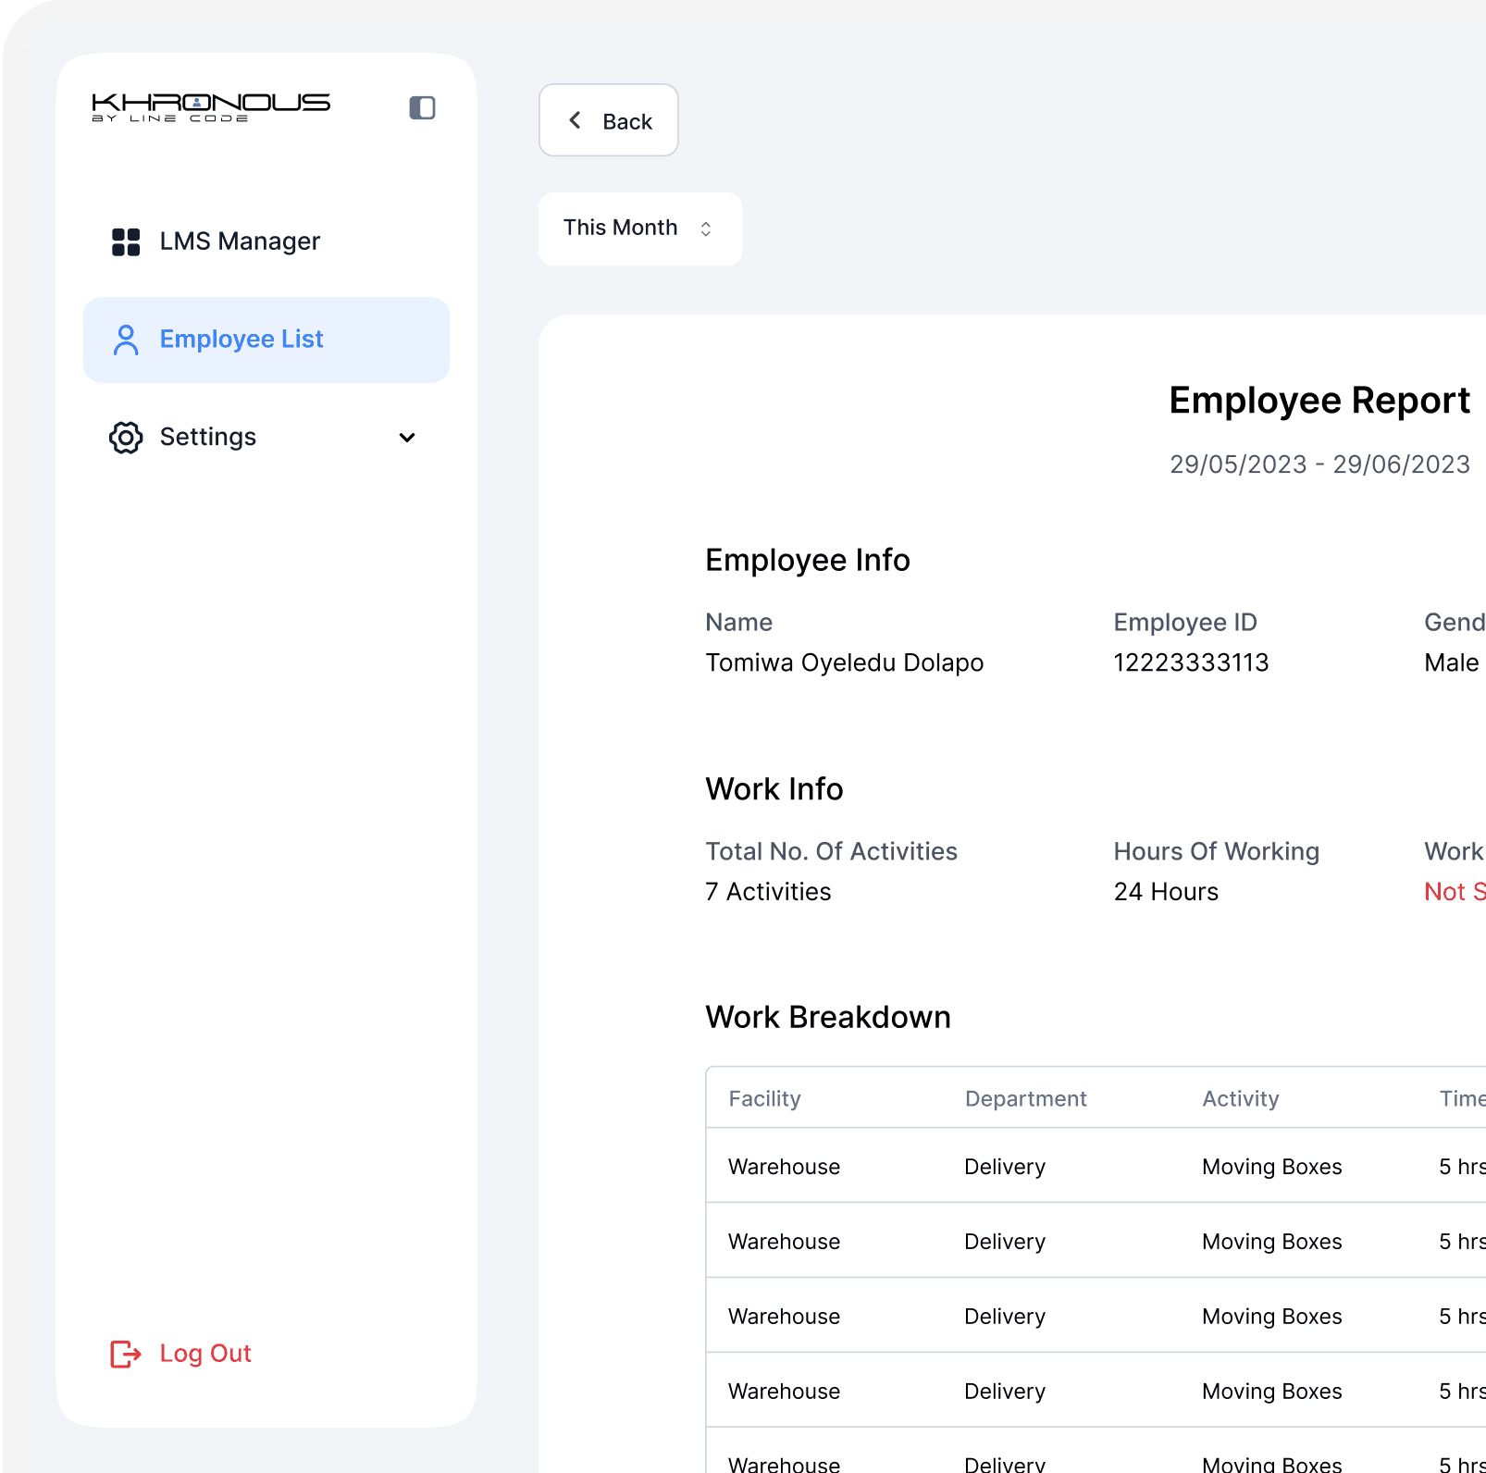
Task: Click the Settings gear icon
Action: tap(126, 438)
